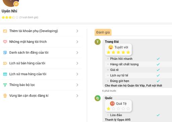Image resolution: width=172 pixels, height=122 pixels.
Task: Open Lịch sử mua hàng của tôi
Action: 41,74
